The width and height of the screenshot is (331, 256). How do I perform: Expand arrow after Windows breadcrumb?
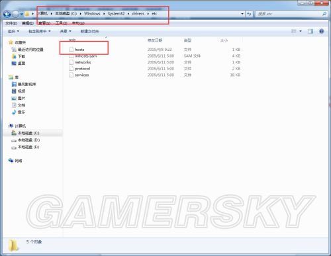point(104,14)
